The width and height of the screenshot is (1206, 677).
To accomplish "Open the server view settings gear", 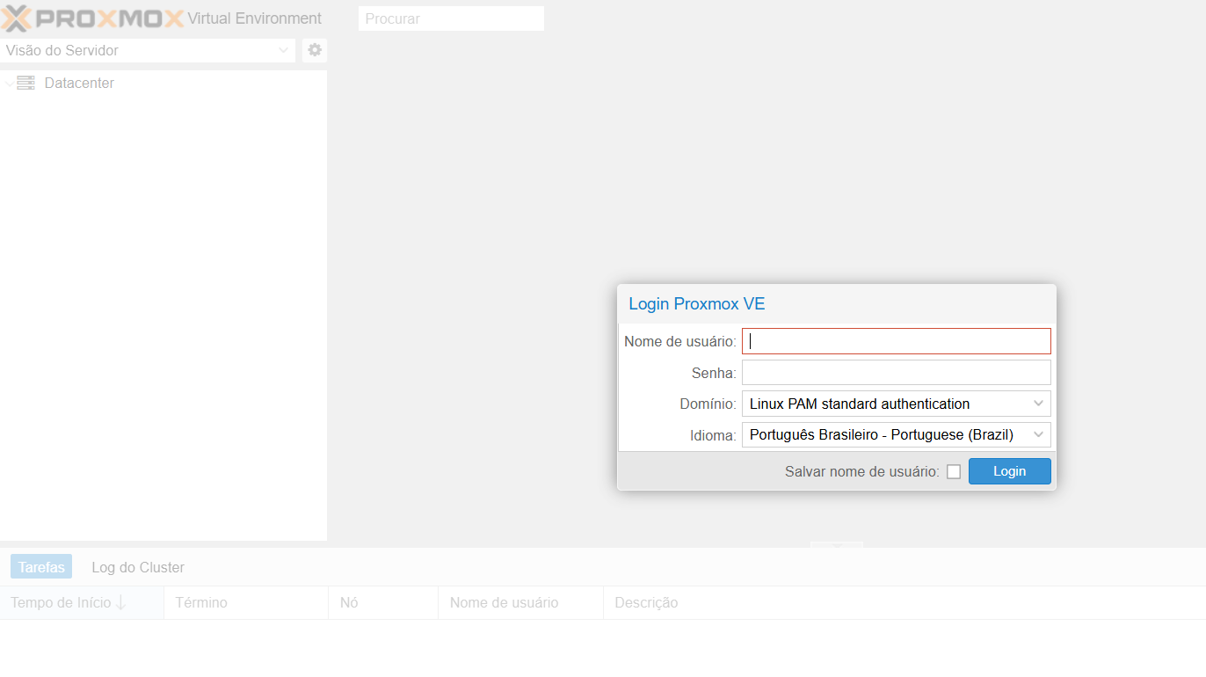I will pos(315,50).
